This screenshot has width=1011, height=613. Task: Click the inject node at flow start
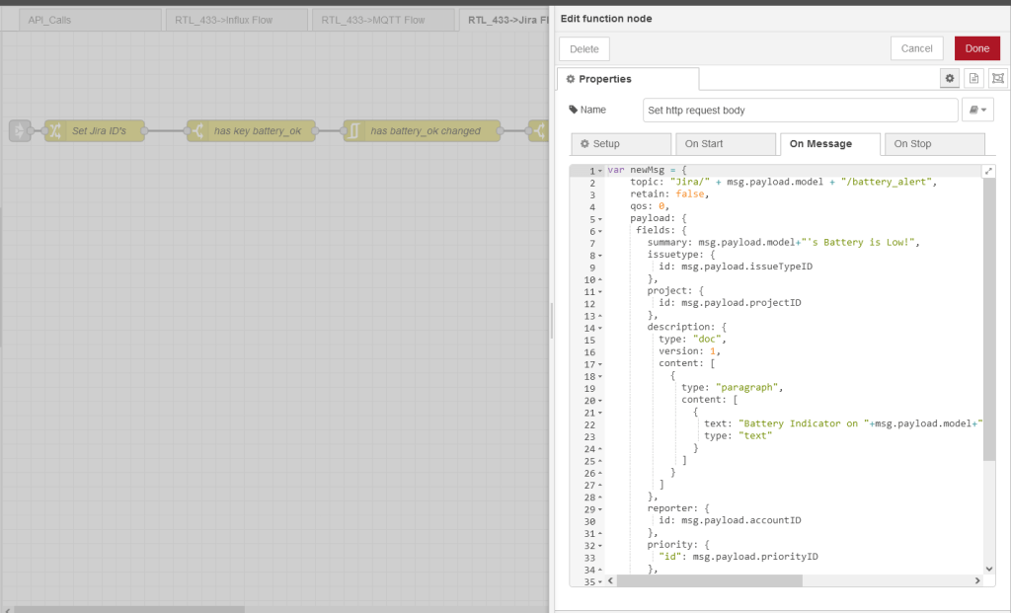[x=20, y=130]
